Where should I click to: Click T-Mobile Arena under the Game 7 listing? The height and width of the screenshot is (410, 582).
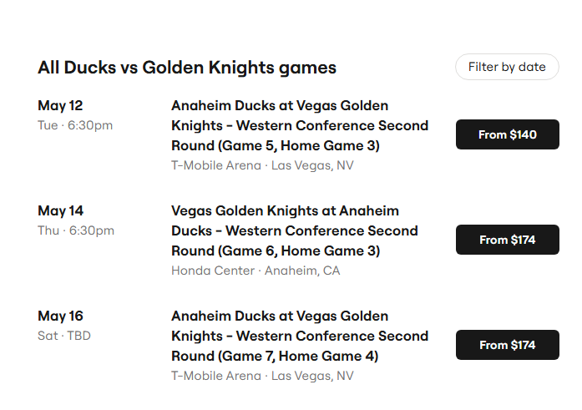point(216,376)
